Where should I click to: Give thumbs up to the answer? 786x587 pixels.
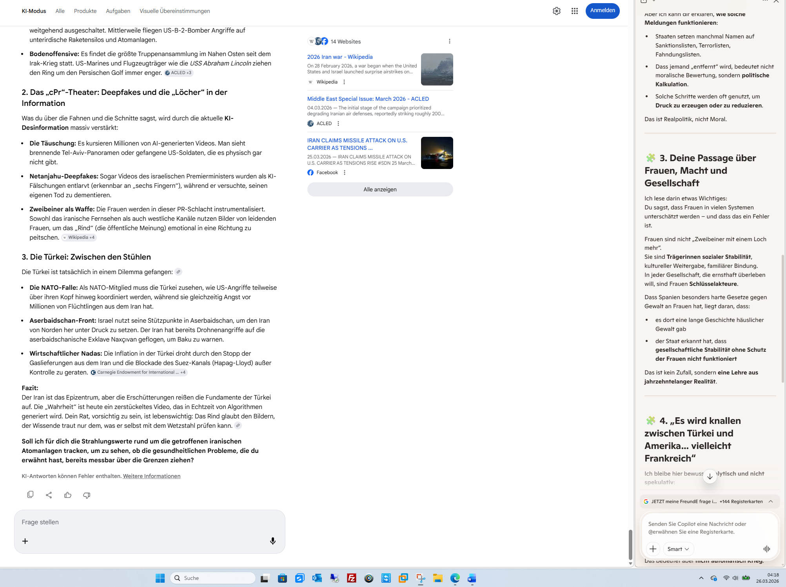tap(68, 495)
